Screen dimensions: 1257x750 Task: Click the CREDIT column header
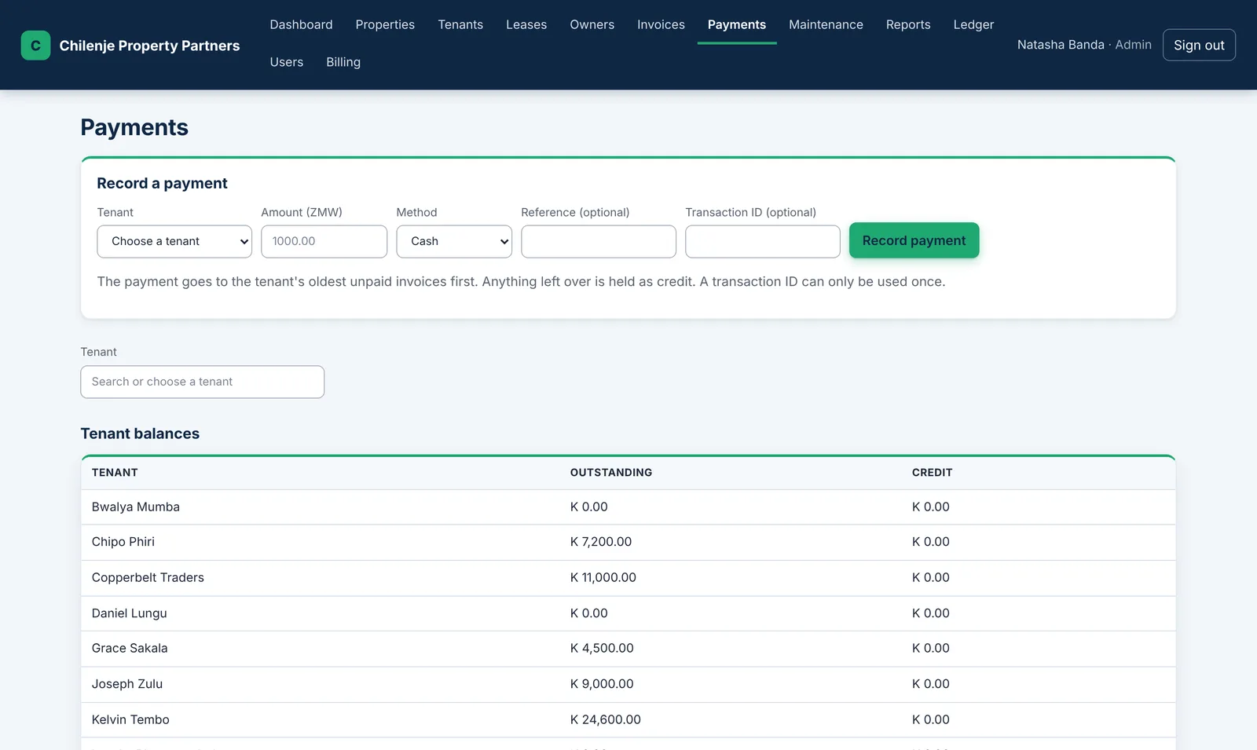tap(932, 472)
